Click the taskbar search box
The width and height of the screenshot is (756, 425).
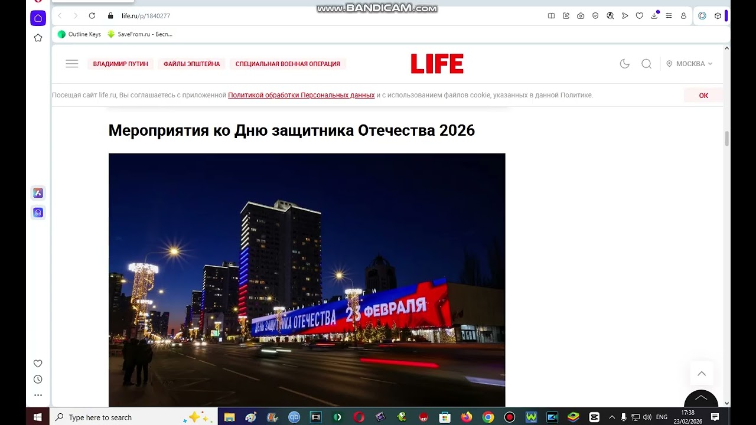(x=133, y=417)
